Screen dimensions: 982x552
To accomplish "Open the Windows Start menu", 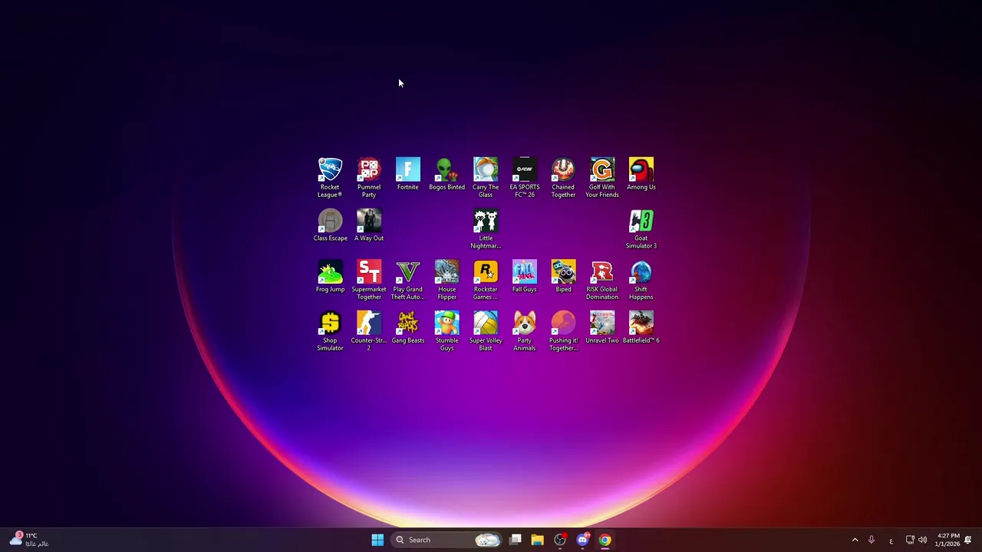I will pyautogui.click(x=377, y=540).
